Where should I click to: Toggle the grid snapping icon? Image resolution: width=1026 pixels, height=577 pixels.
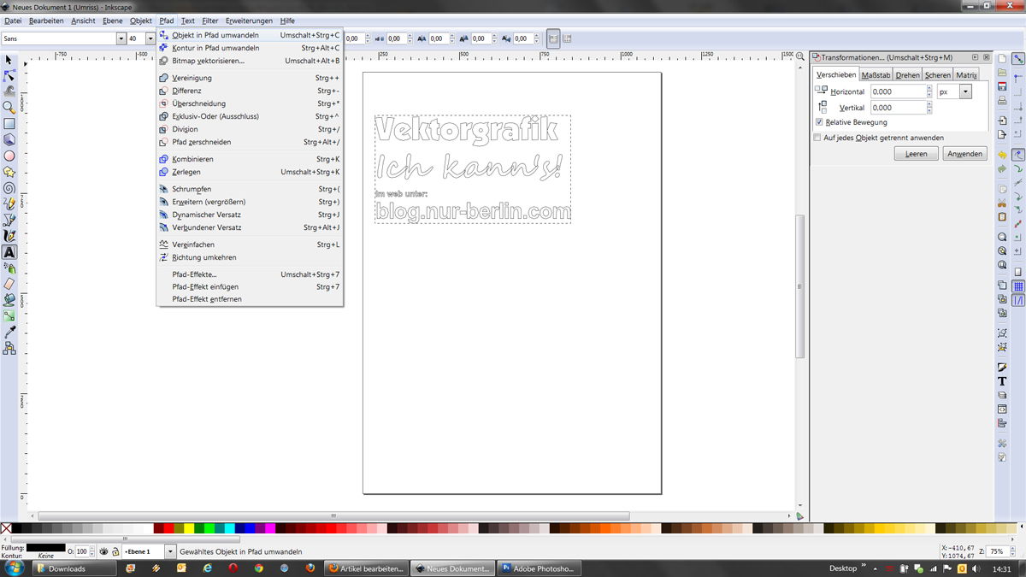[1018, 286]
